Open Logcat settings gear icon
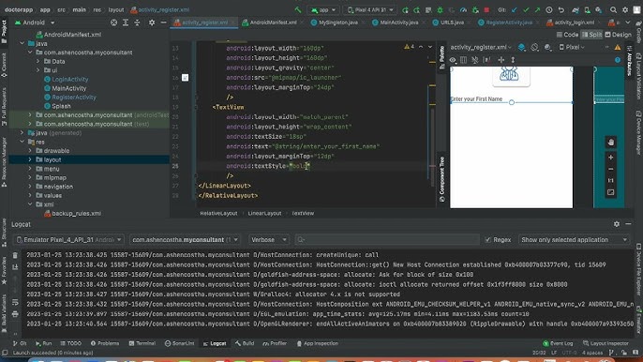Image resolution: width=643 pixels, height=362 pixels. click(617, 224)
